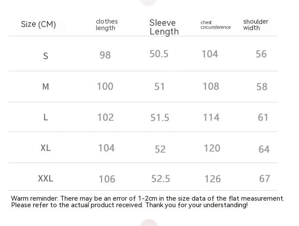Viewport: 299px width, 226px height.
Task: Select sleeve length value 52.5 for XXL
Action: click(x=160, y=178)
